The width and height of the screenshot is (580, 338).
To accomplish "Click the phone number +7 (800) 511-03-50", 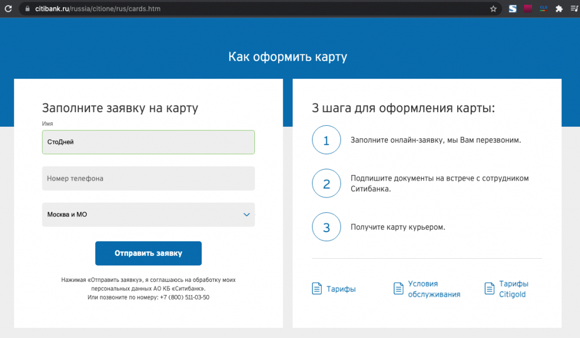I will (x=185, y=297).
